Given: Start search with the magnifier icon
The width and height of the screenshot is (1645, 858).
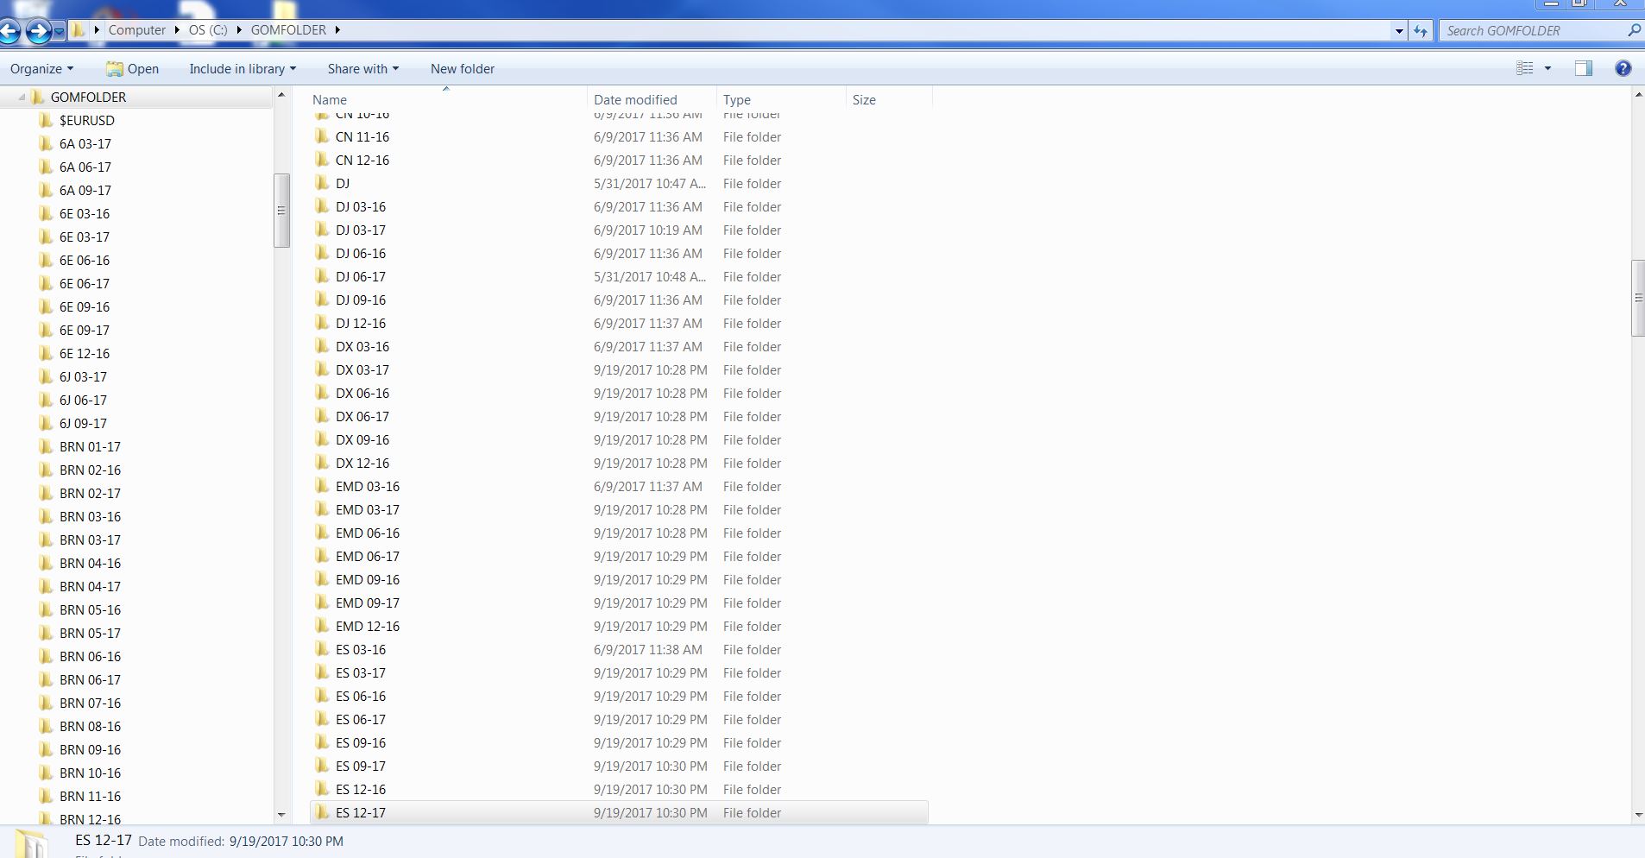Looking at the screenshot, I should click(x=1634, y=30).
